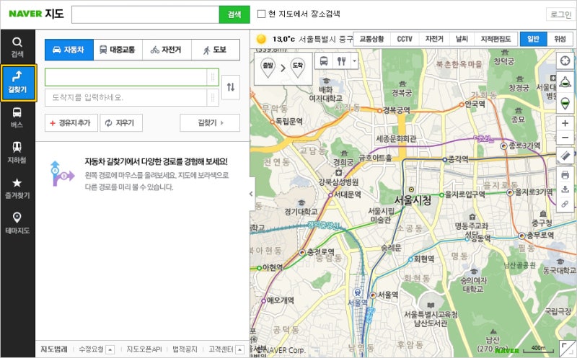The image size is (577, 358).
Task: Zoom in with the plus button
Action: pyautogui.click(x=565, y=123)
